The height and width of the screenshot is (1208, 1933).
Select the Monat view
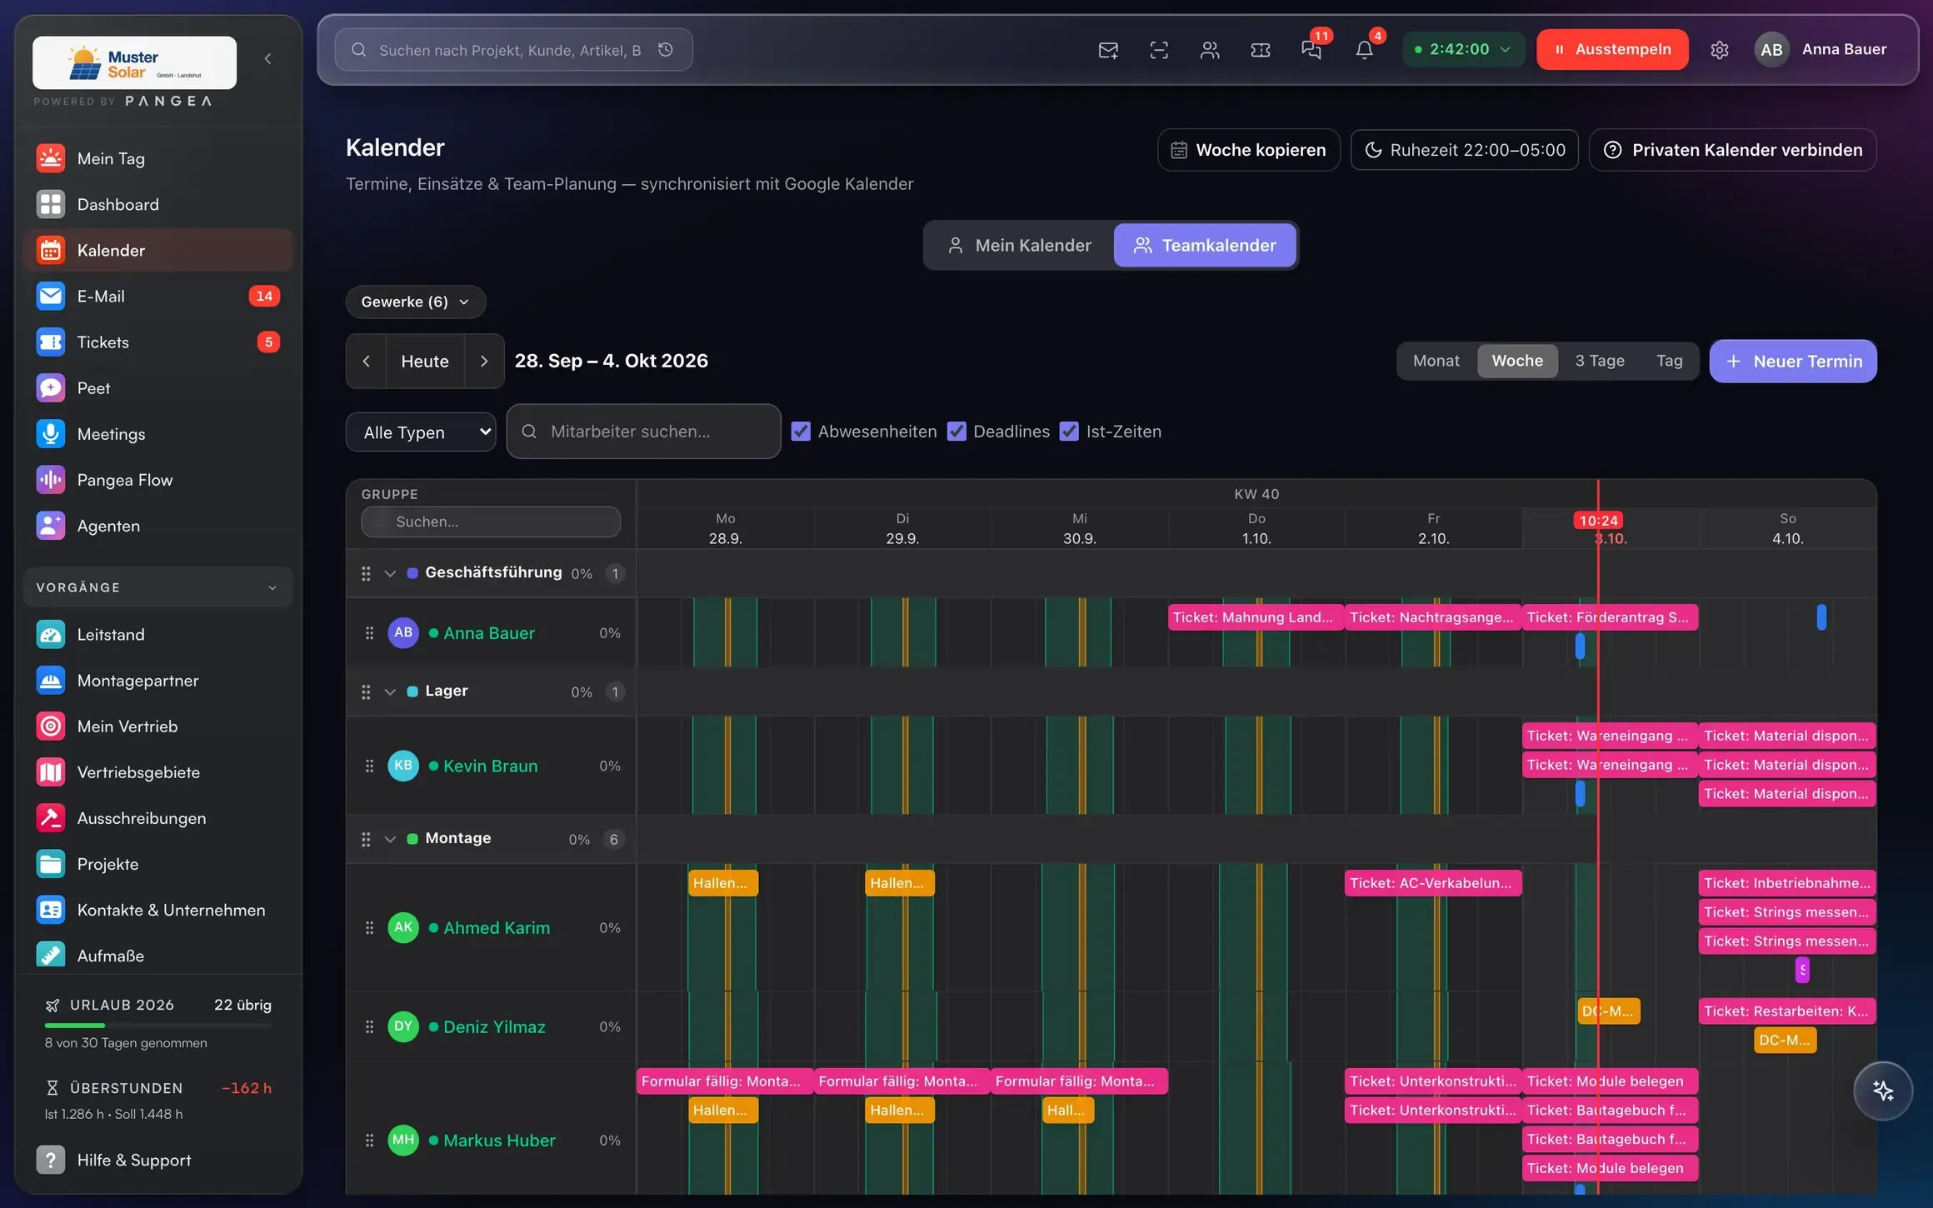click(x=1436, y=361)
